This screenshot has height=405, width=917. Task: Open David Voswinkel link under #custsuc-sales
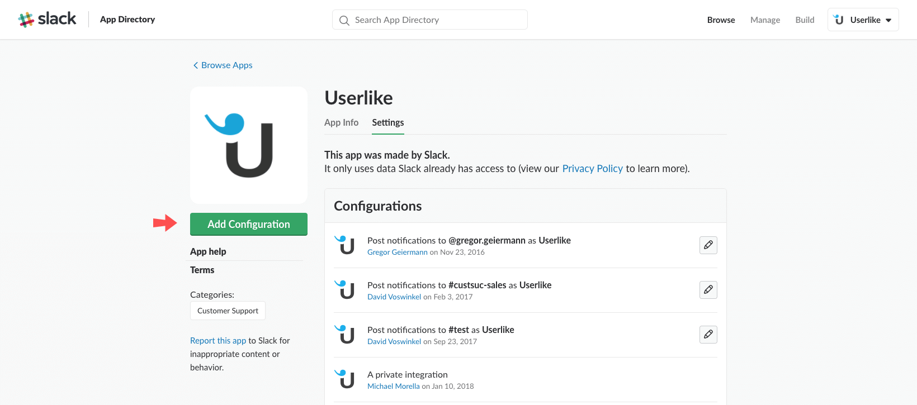(x=394, y=297)
